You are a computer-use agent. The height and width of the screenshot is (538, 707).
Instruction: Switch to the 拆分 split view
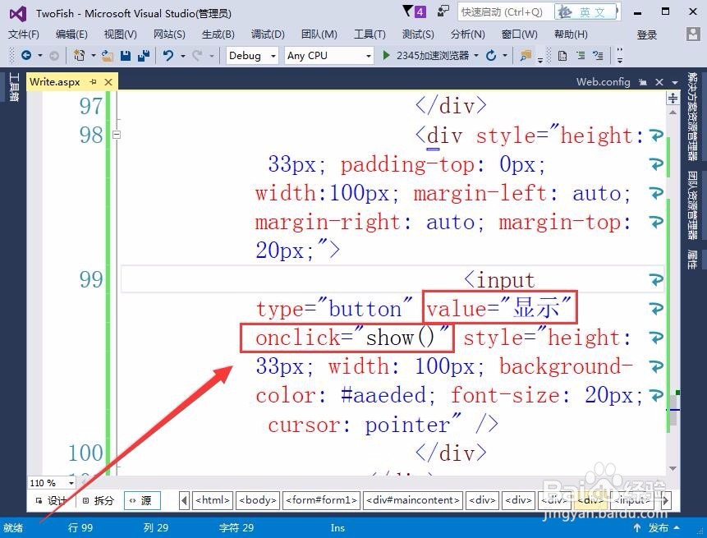[x=99, y=500]
